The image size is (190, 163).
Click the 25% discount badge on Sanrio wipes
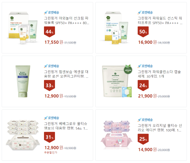click(x=143, y=139)
